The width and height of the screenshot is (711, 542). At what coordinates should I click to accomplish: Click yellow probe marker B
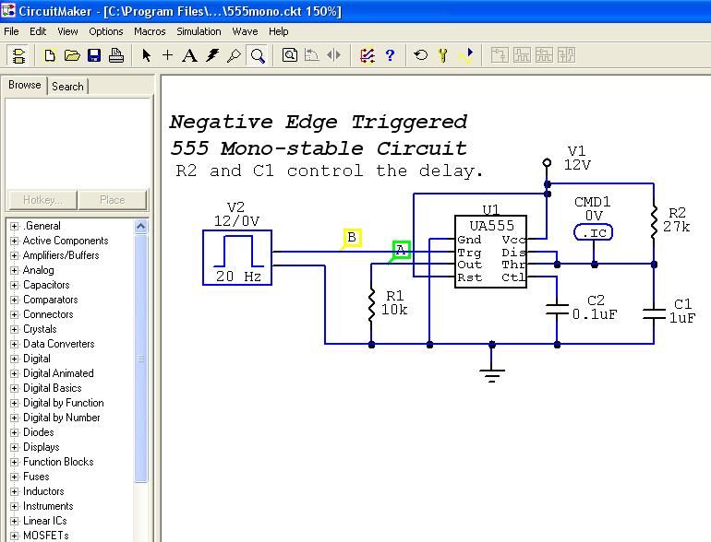[x=352, y=237]
